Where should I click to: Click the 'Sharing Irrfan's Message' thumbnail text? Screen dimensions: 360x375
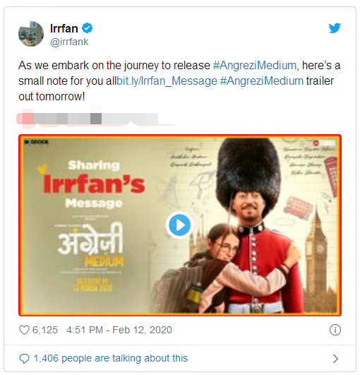pos(94,184)
